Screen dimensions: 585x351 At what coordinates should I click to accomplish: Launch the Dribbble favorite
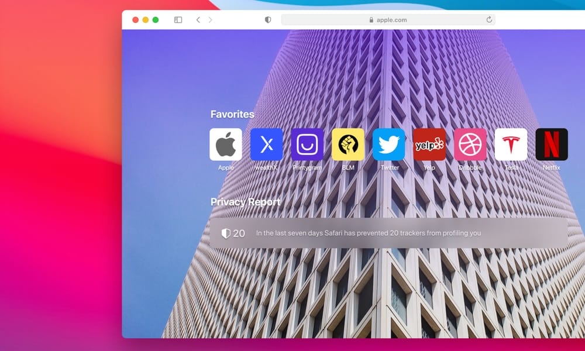click(x=470, y=144)
